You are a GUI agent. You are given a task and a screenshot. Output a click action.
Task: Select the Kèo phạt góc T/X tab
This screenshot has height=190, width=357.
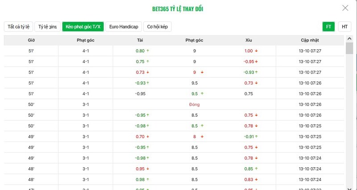[83, 27]
